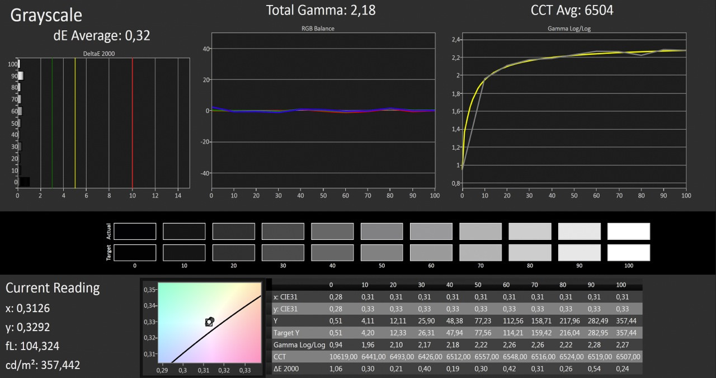
Task: Click the cd/m²: 357,442 reading
Action: pos(43,365)
